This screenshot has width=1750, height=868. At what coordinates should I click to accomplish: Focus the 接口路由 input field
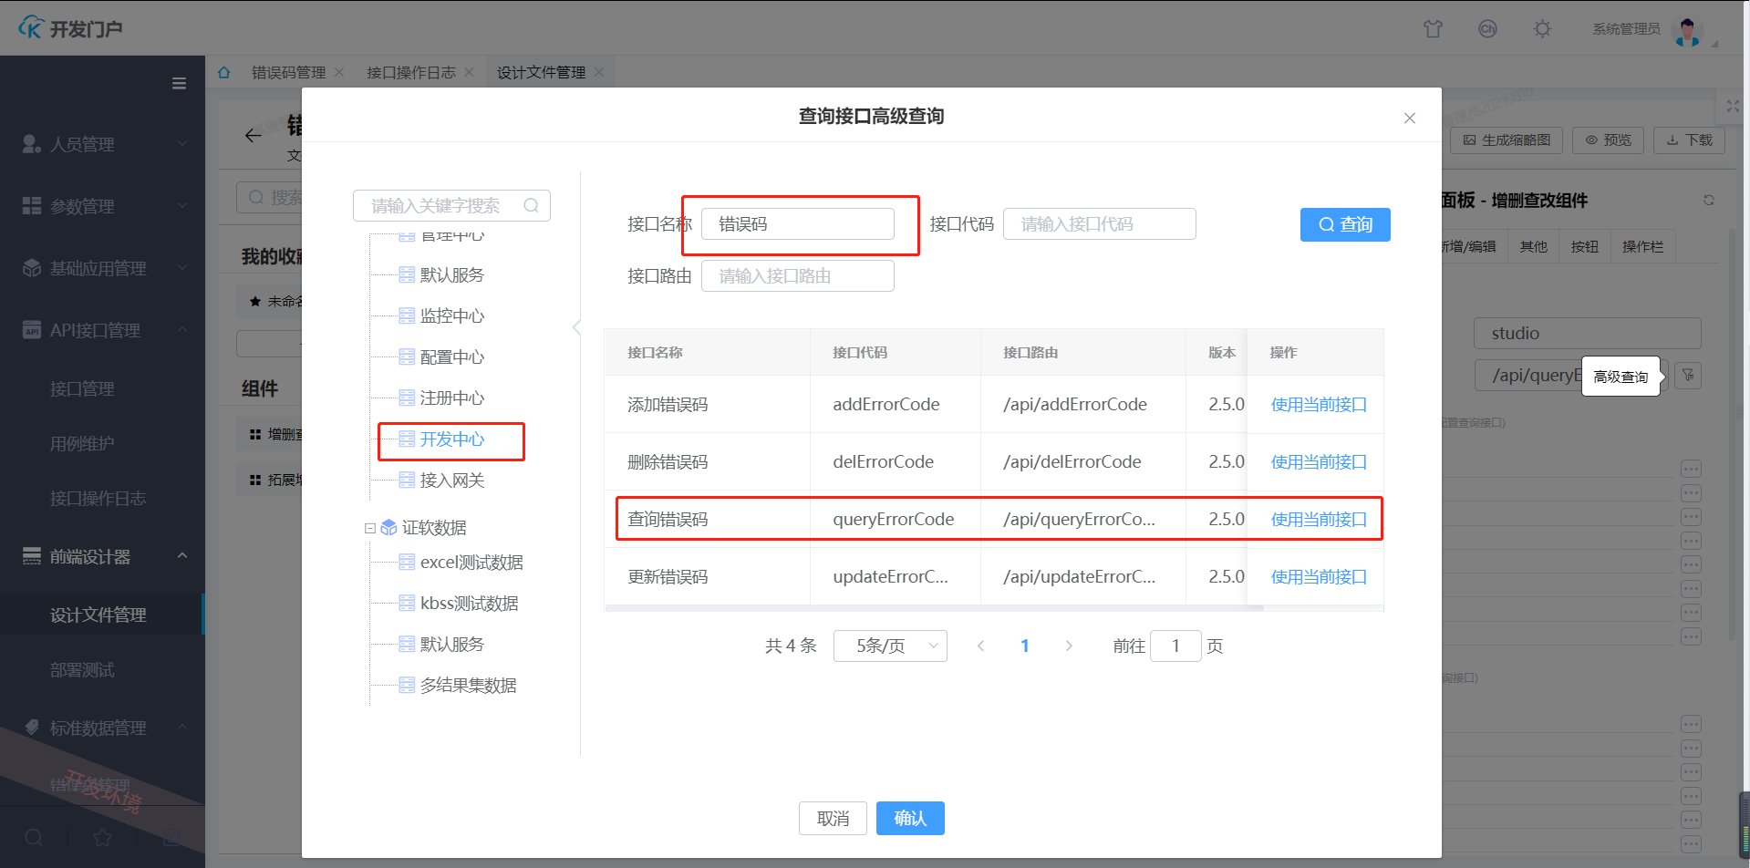pyautogui.click(x=797, y=276)
